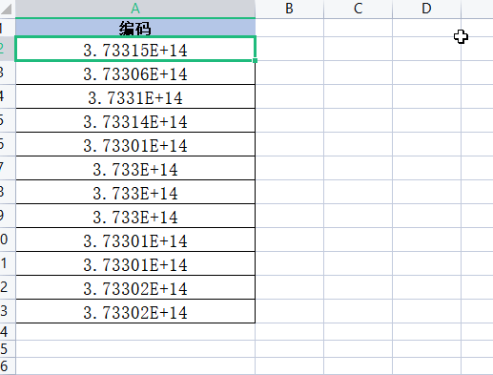Click cell showing 3.73306E+14
The image size is (493, 375).
pyautogui.click(x=135, y=73)
